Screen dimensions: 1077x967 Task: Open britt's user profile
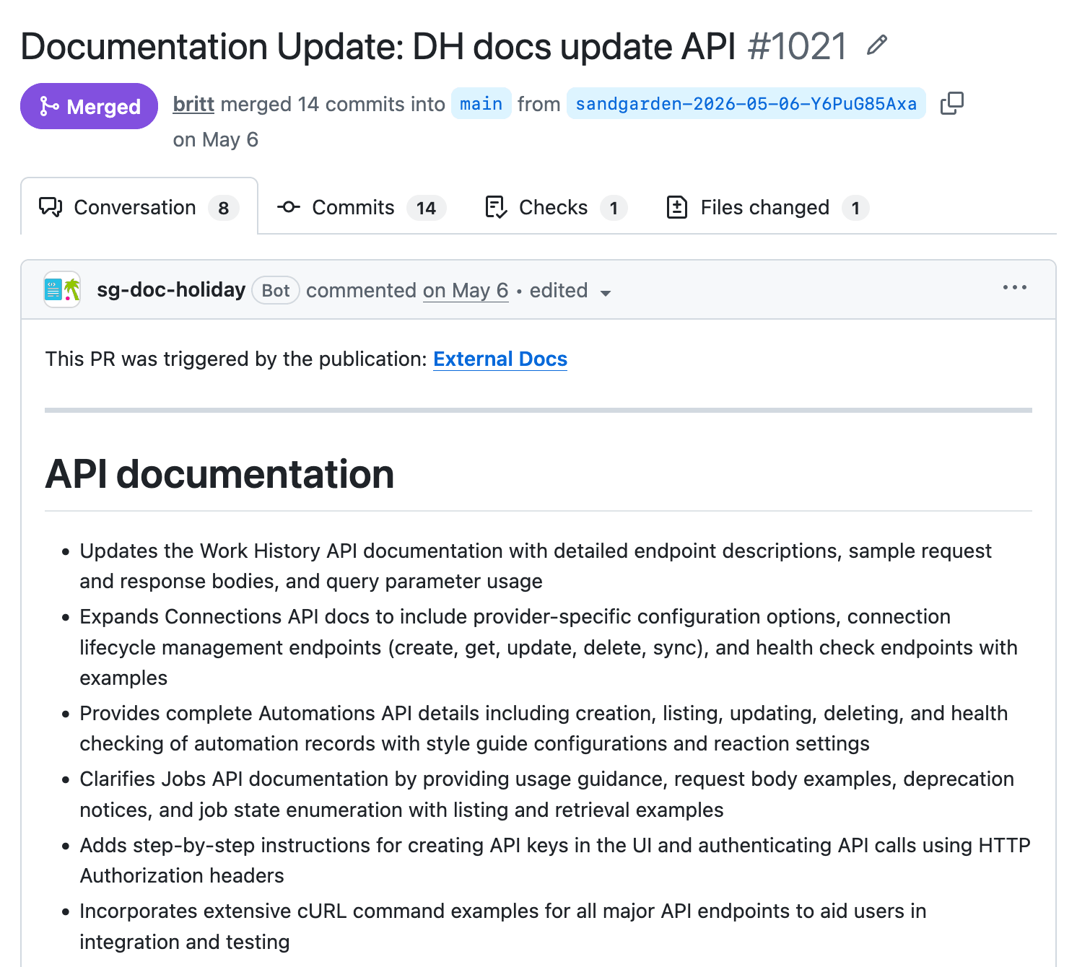(193, 104)
